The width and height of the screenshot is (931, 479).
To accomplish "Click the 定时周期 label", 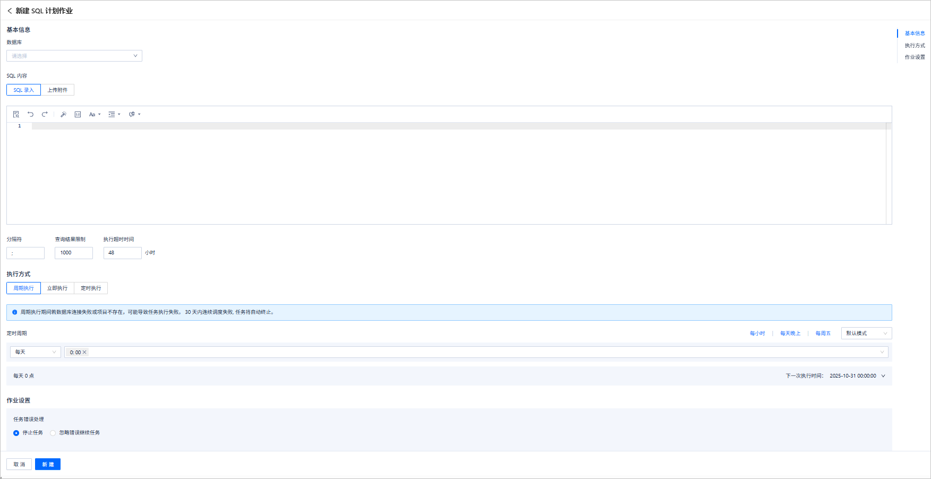I will point(16,333).
